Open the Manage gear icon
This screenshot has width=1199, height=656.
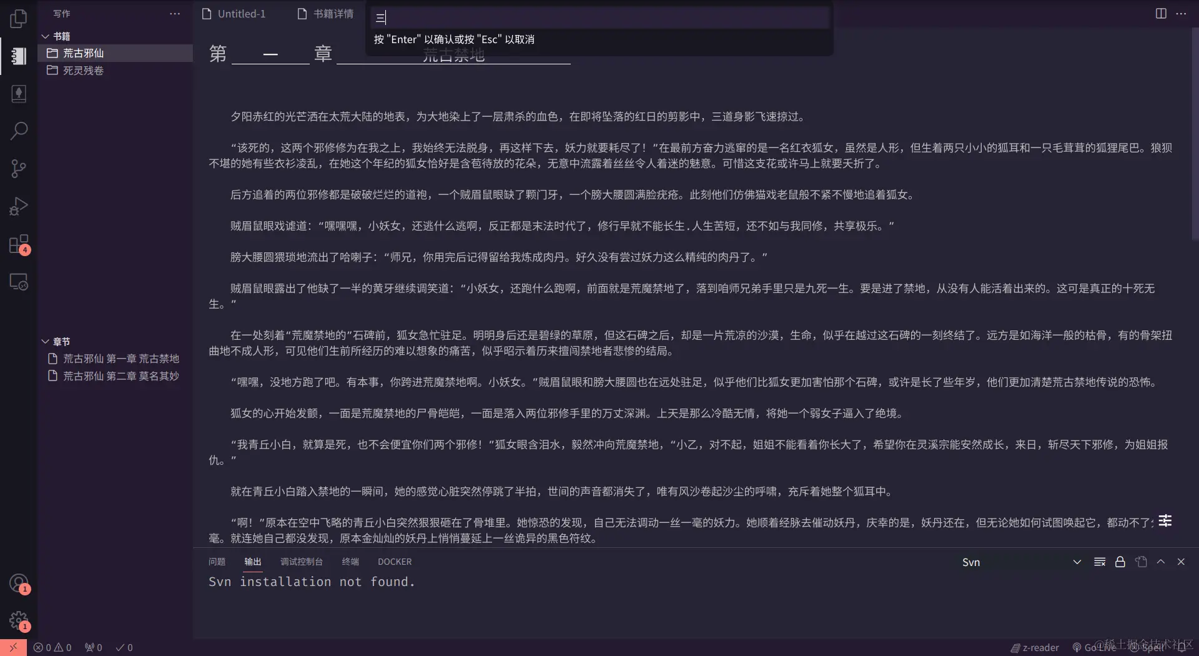(x=19, y=621)
